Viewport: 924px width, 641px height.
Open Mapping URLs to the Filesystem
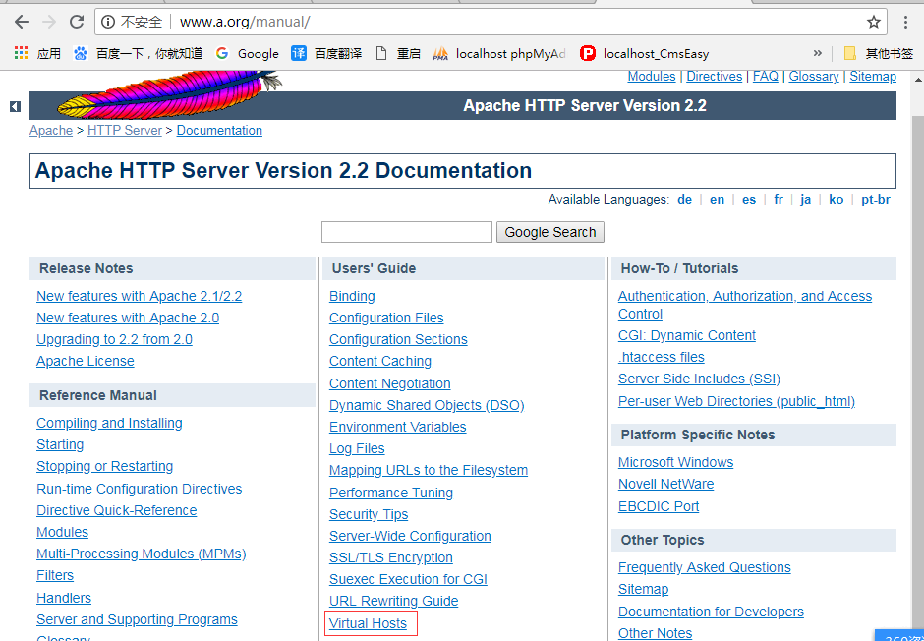tap(429, 470)
